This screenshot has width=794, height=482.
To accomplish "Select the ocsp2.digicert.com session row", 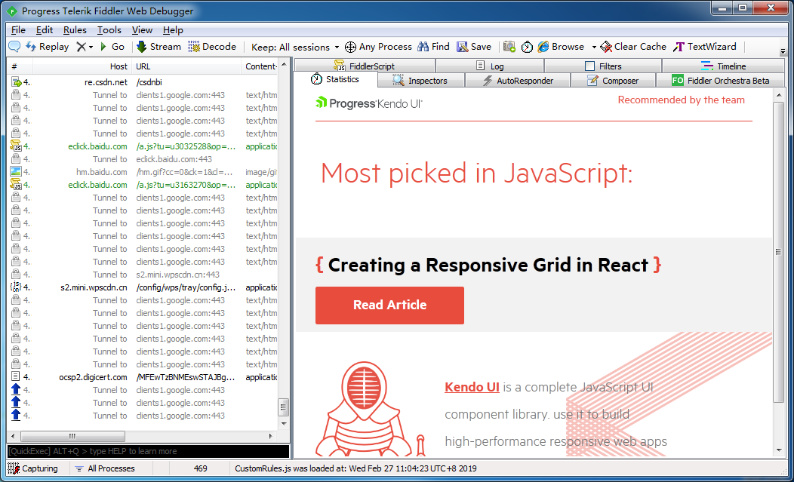I will coord(143,377).
